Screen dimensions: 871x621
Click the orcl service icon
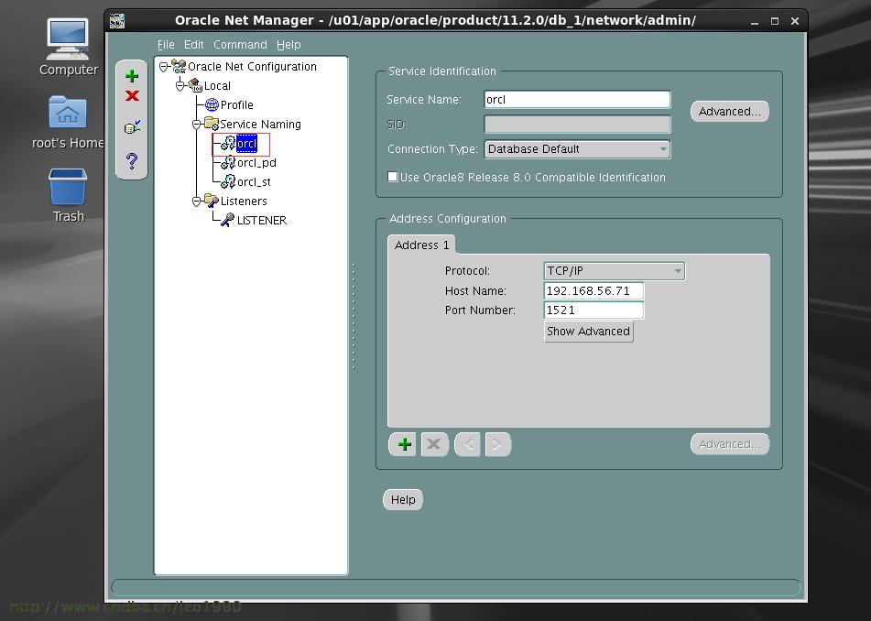coord(228,143)
